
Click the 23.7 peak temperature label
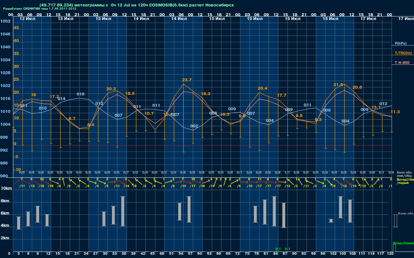coord(187,80)
